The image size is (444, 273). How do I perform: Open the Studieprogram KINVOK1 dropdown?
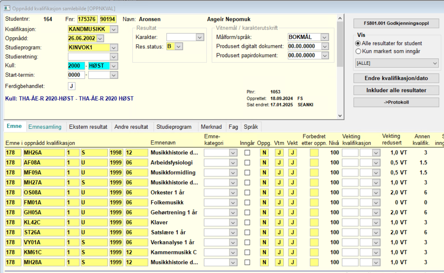[x=114, y=48]
